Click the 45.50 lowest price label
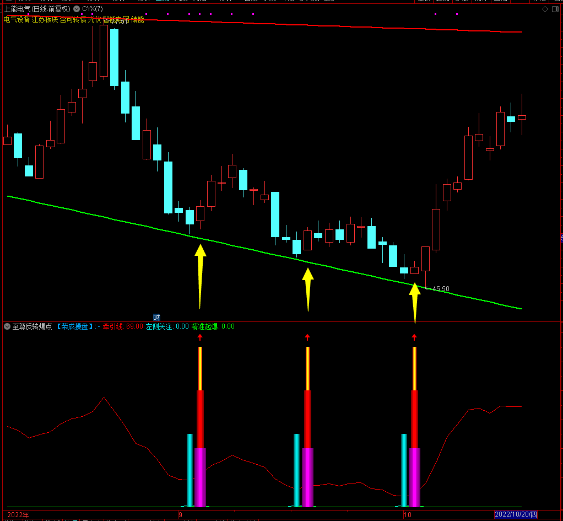 [441, 288]
